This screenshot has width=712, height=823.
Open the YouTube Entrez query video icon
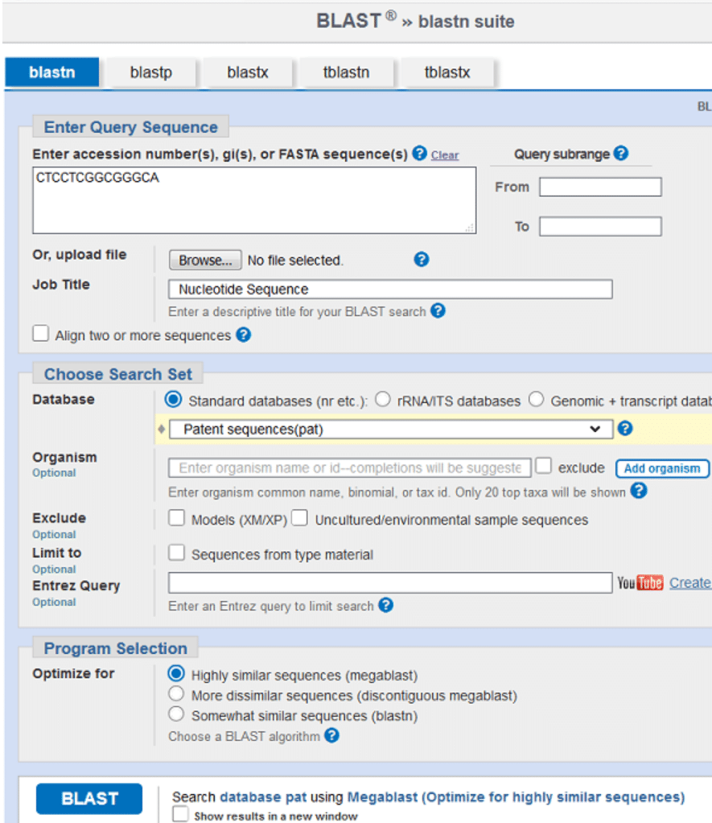click(640, 582)
